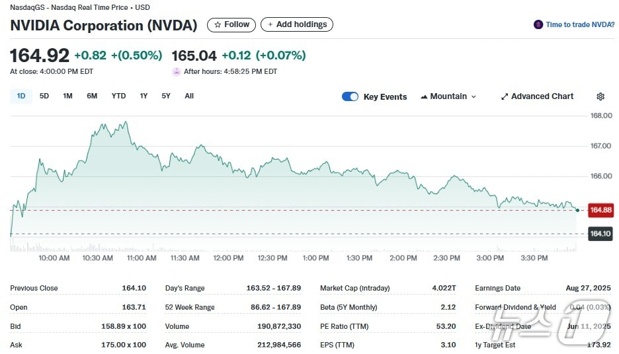619x354 pixels.
Task: Click the plus icon on Add holdings
Action: click(x=270, y=25)
